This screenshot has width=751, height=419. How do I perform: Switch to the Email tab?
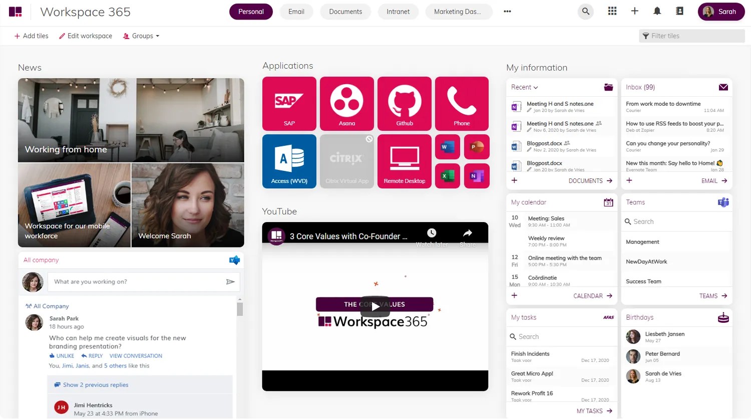[296, 12]
